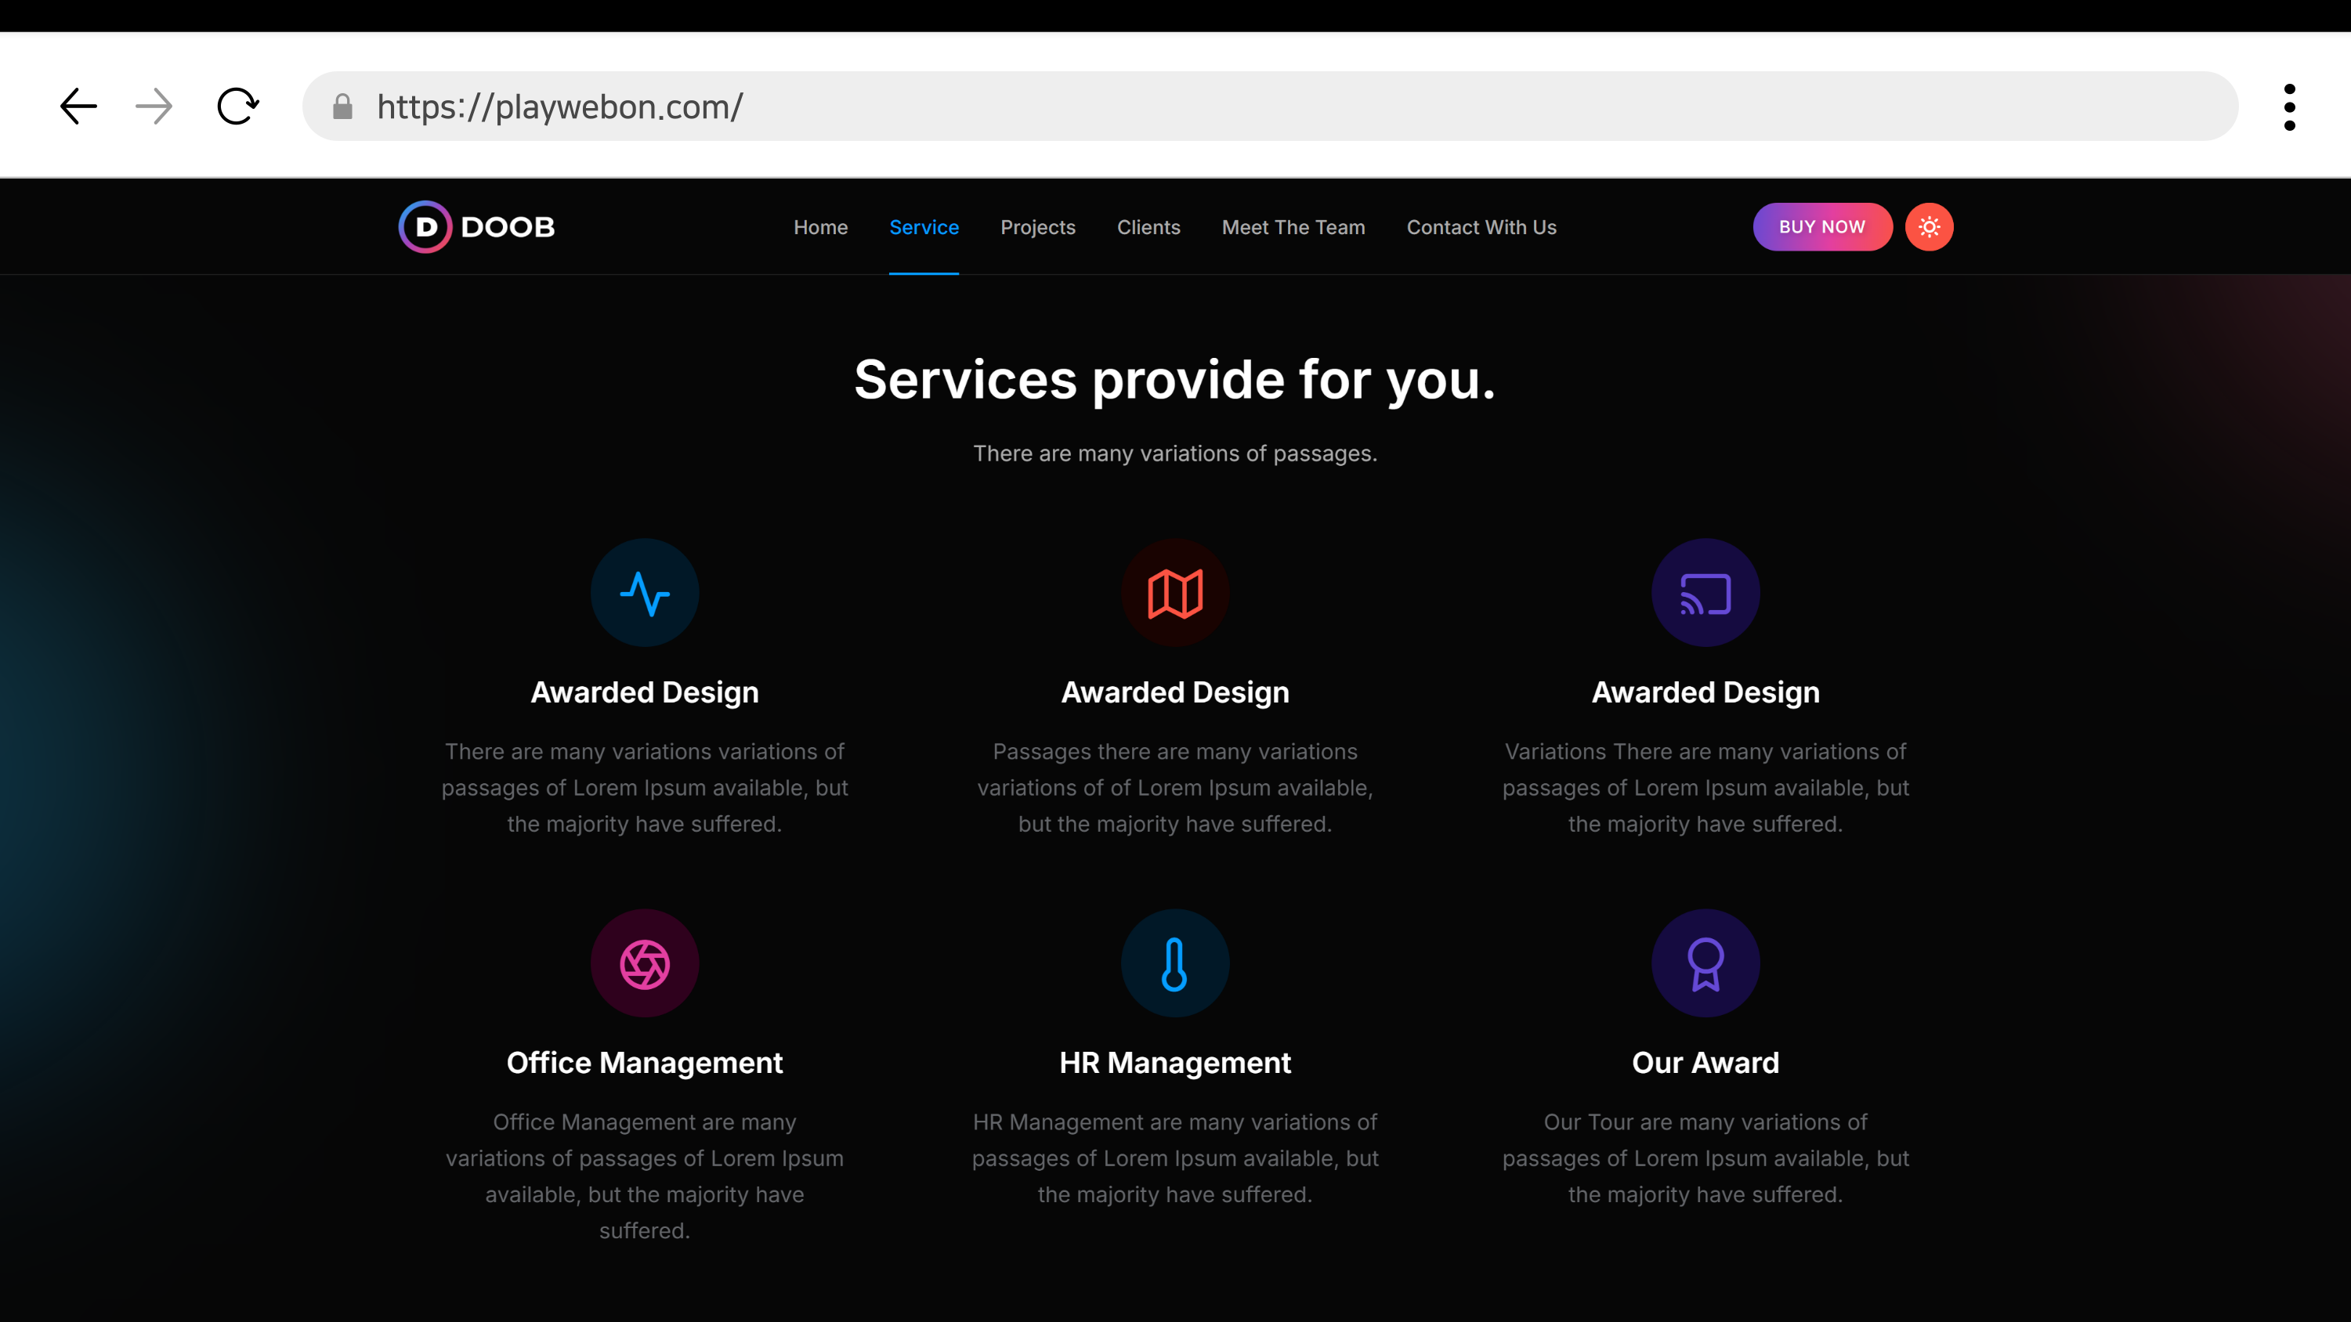This screenshot has height=1322, width=2351.
Task: Click the blue activity pulse service icon
Action: pyautogui.click(x=644, y=593)
